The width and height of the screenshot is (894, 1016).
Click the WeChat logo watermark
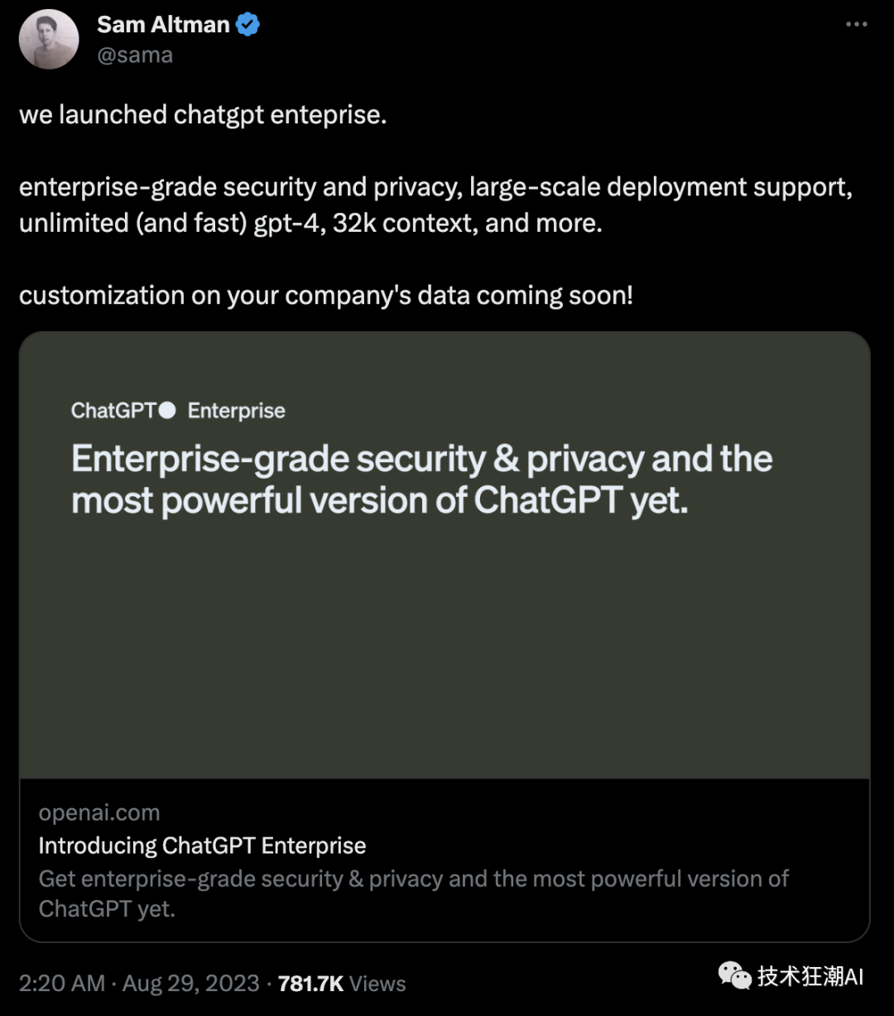pyautogui.click(x=734, y=975)
